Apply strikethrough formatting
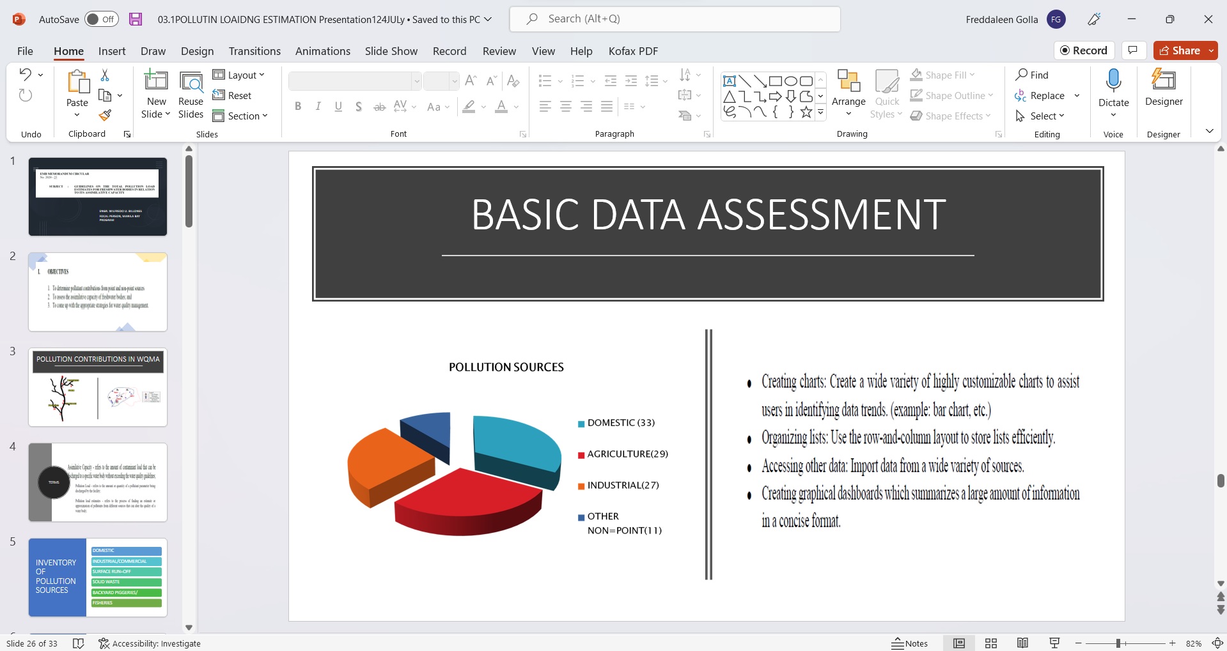This screenshot has width=1227, height=651. (x=380, y=107)
